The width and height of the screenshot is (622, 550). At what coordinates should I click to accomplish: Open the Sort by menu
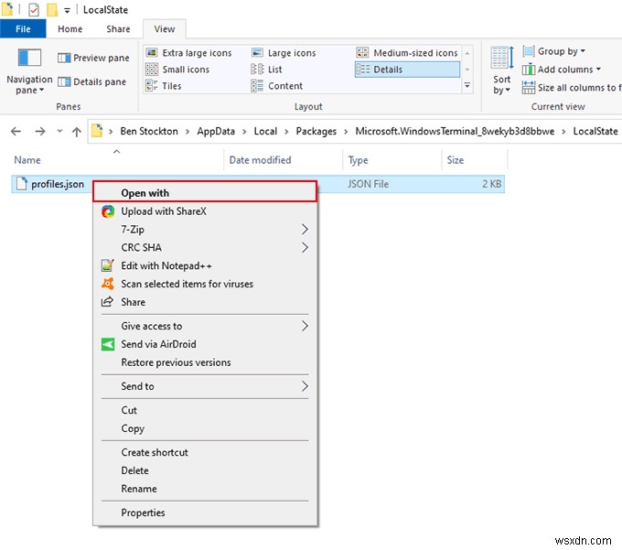tap(502, 70)
